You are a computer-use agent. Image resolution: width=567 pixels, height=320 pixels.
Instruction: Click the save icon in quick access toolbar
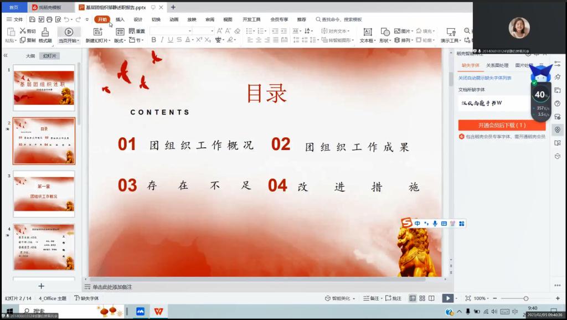(33, 19)
